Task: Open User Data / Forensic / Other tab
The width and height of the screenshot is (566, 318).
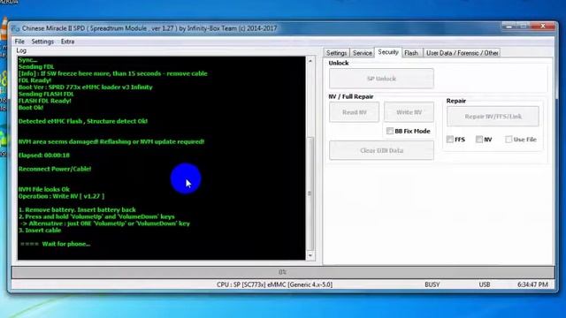Action: point(462,53)
